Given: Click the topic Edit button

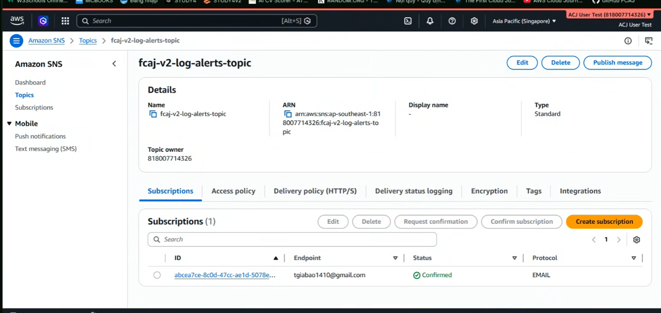Looking at the screenshot, I should coord(522,63).
